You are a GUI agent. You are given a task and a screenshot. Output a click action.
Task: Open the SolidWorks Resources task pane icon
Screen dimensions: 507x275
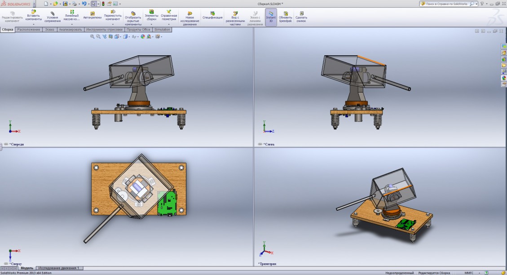pyautogui.click(x=504, y=53)
